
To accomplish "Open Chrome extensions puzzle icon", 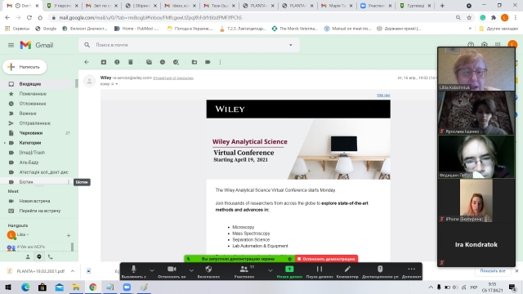I will [494, 17].
